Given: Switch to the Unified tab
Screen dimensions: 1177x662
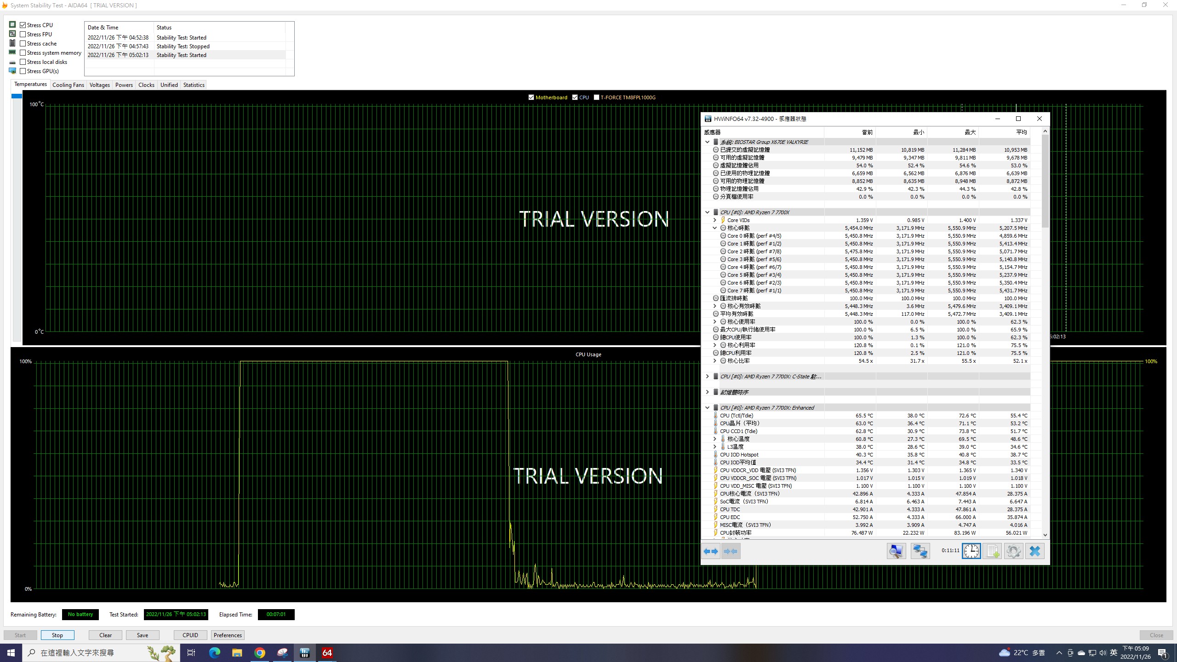Looking at the screenshot, I should pos(169,85).
